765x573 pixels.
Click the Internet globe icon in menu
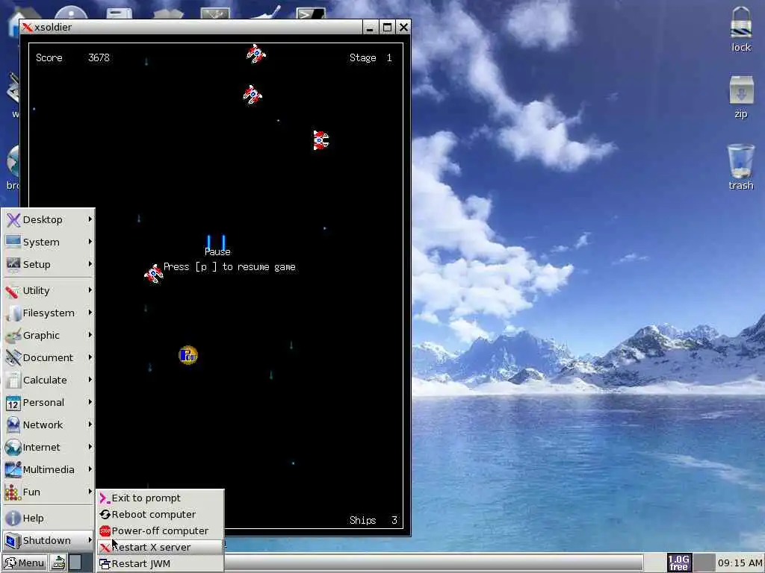click(x=13, y=448)
